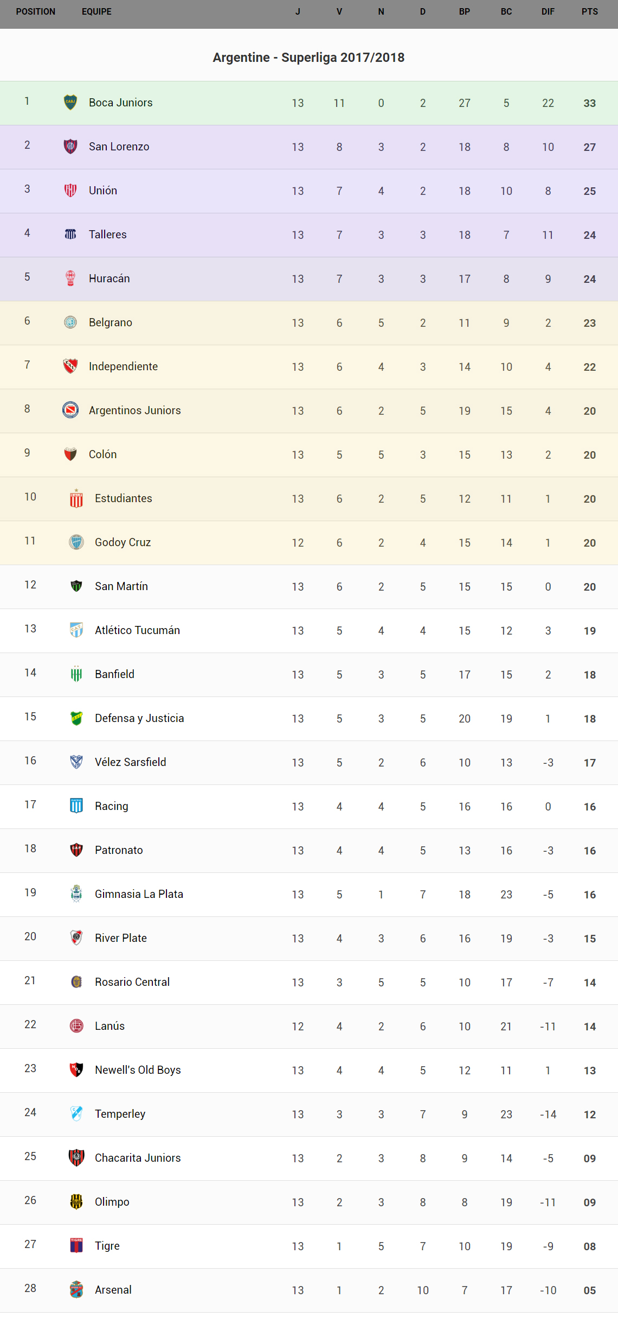Image resolution: width=618 pixels, height=1317 pixels.
Task: Click the Argentine Superliga 2017/2018 title
Action: tap(308, 58)
